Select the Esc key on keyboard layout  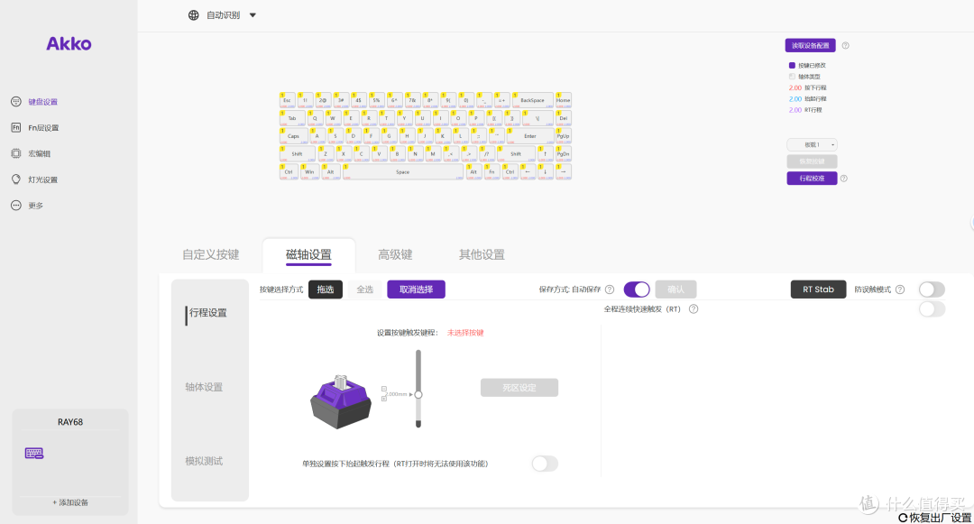pos(287,101)
